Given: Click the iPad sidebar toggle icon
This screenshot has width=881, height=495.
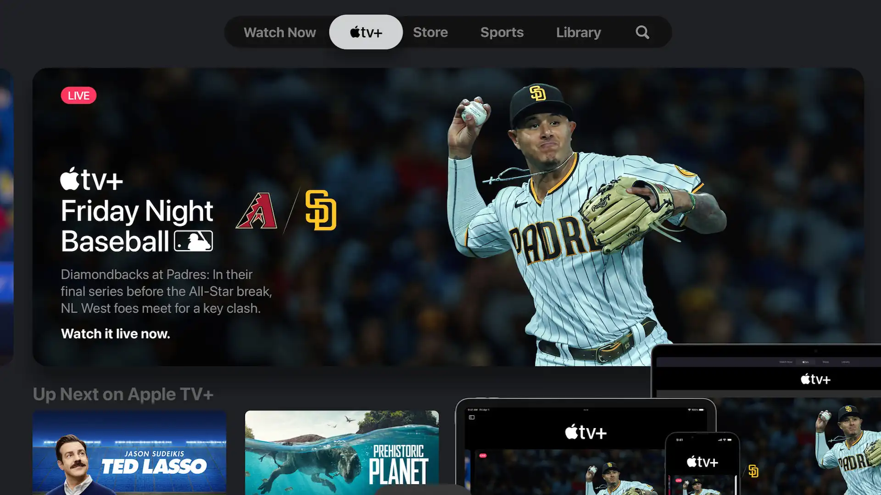Looking at the screenshot, I should tap(472, 418).
